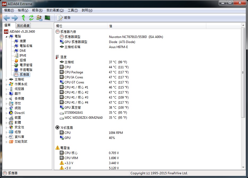Image resolution: width=248 pixels, height=178 pixels.
Task: Open the sensor monitor graph toolbar icon
Action: point(47,18)
